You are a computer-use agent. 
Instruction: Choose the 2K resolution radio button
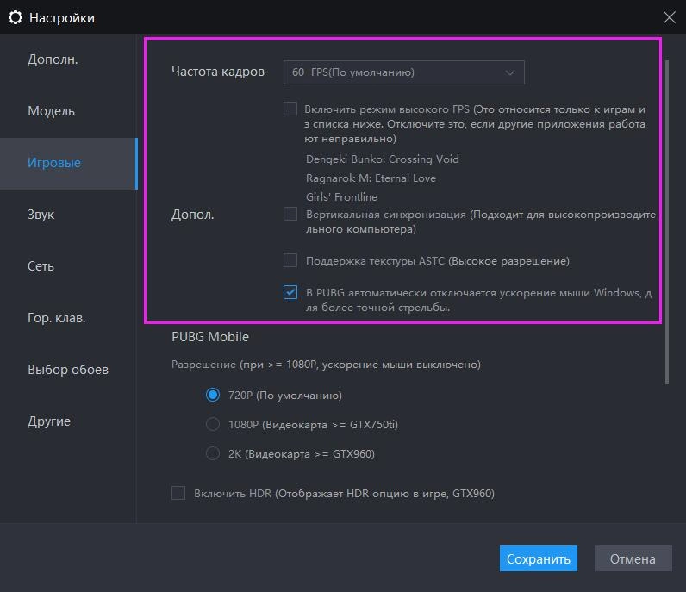point(213,453)
